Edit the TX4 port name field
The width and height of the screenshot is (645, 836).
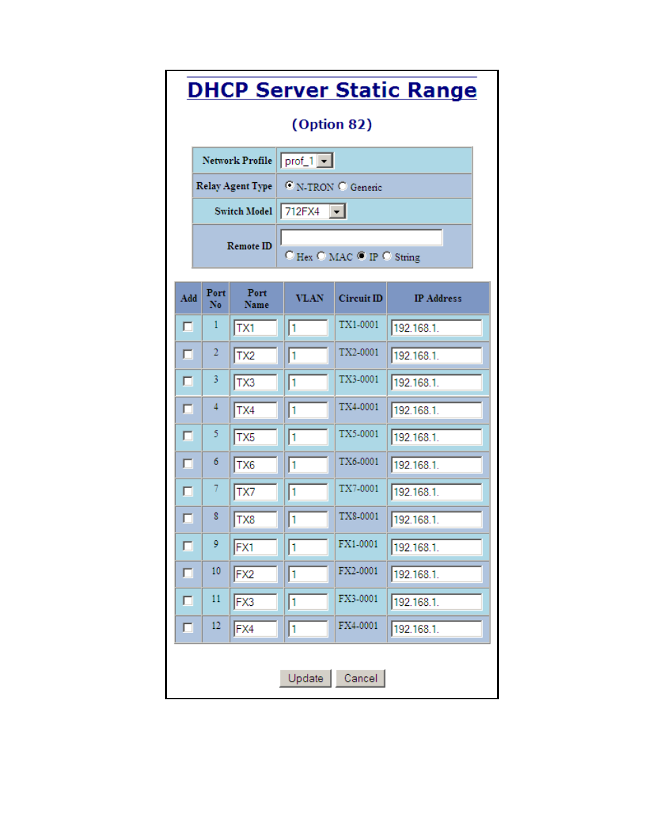(256, 410)
